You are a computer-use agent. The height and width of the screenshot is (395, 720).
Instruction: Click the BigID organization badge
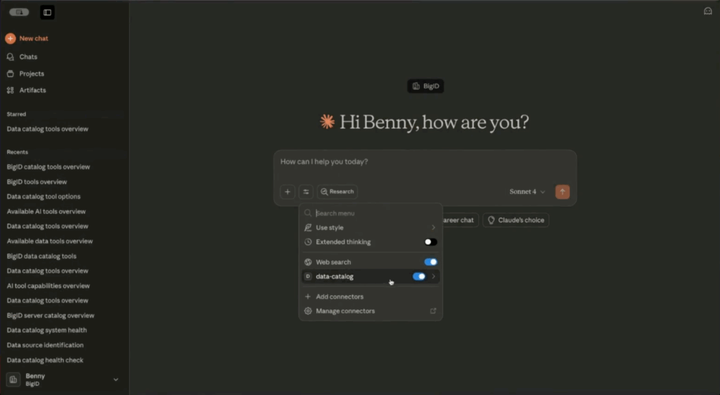pyautogui.click(x=425, y=86)
